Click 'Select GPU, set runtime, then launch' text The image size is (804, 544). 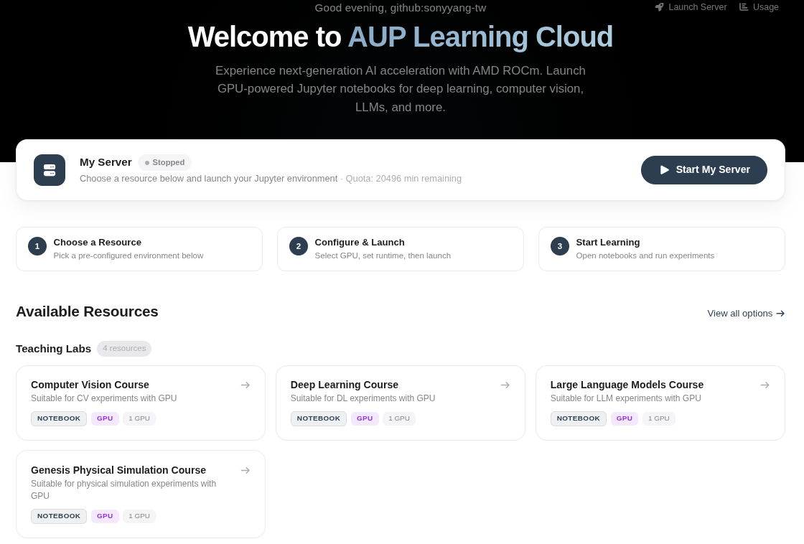[383, 255]
